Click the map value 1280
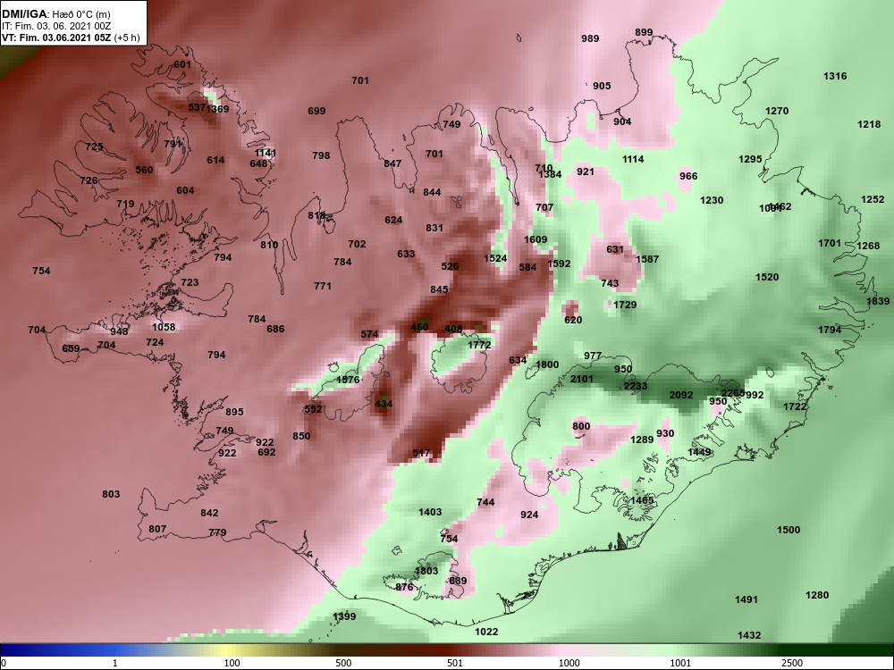Screen dimensions: 894x670 (x=817, y=595)
